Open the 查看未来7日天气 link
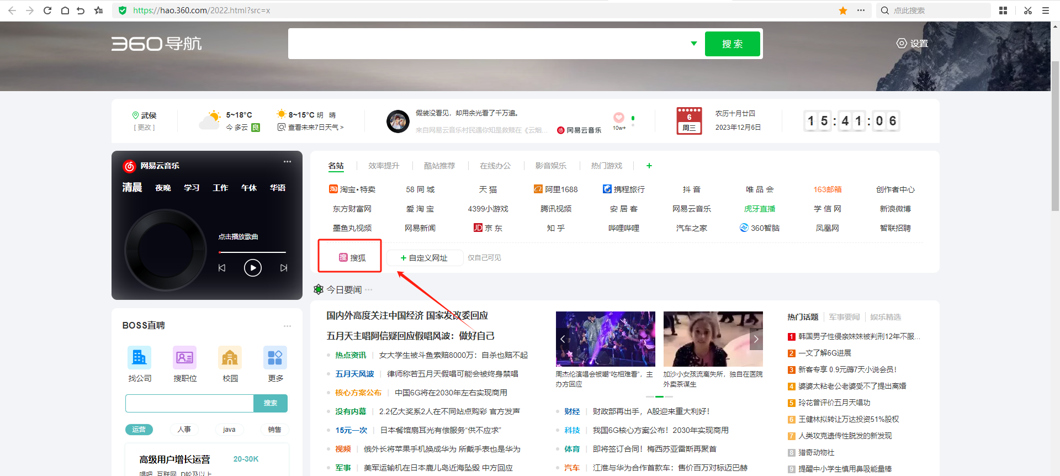1060x476 pixels. (311, 128)
